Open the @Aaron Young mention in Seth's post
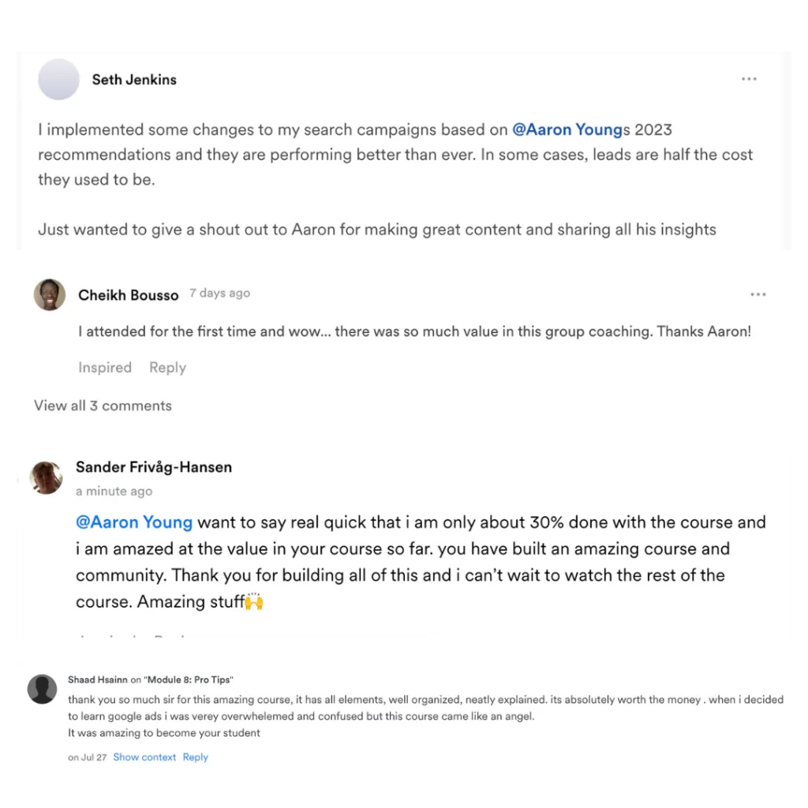This screenshot has height=808, width=808. [567, 129]
